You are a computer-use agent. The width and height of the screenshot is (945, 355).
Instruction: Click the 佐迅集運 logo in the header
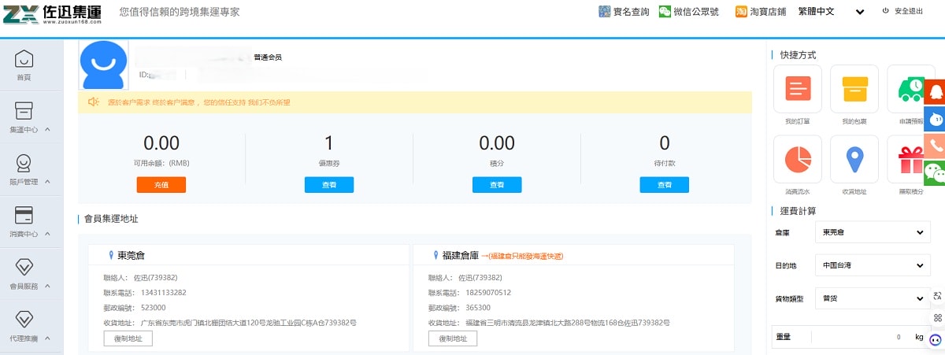pos(53,13)
